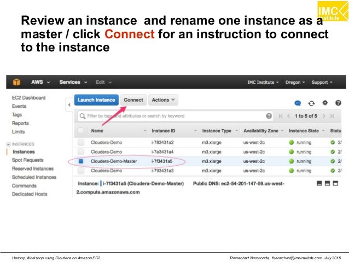The height and width of the screenshot is (262, 349).
Task: Maximize the instance details pane
Action: pos(335,183)
